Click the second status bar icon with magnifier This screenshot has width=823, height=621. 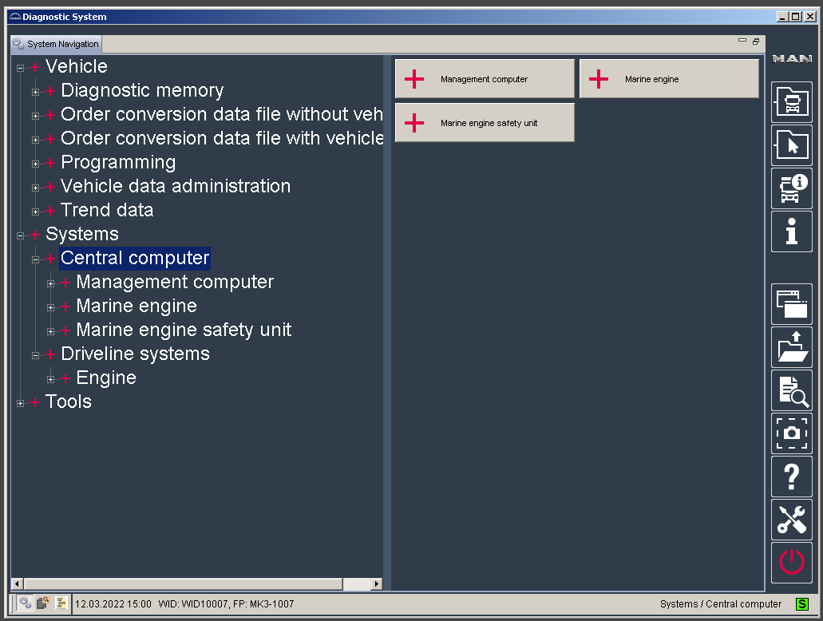(43, 603)
